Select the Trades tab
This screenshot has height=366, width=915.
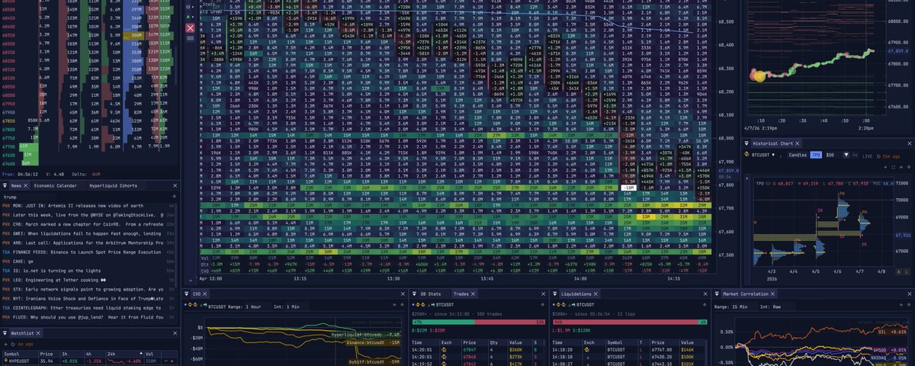(461, 294)
